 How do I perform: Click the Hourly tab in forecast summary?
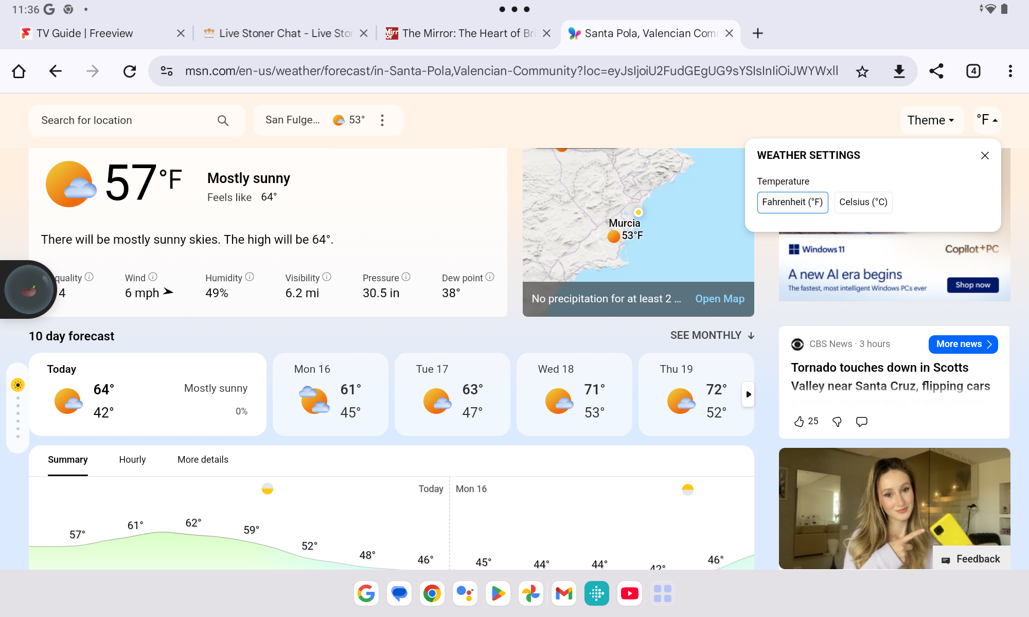(132, 459)
